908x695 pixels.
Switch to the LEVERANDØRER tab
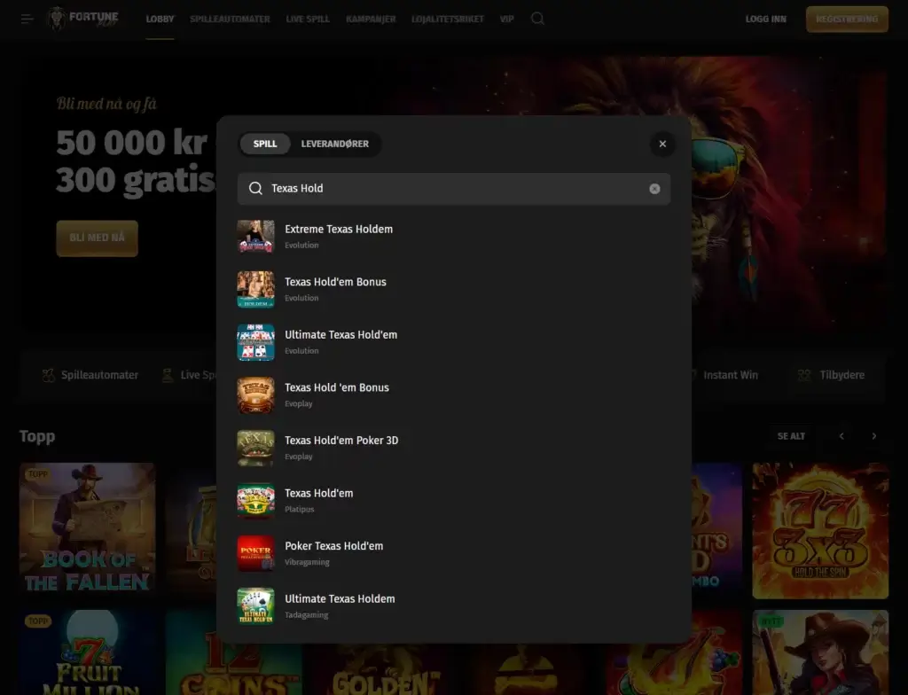click(334, 144)
